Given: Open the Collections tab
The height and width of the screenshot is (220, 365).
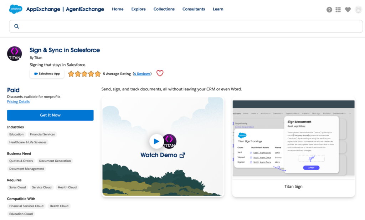Looking at the screenshot, I should point(164,9).
